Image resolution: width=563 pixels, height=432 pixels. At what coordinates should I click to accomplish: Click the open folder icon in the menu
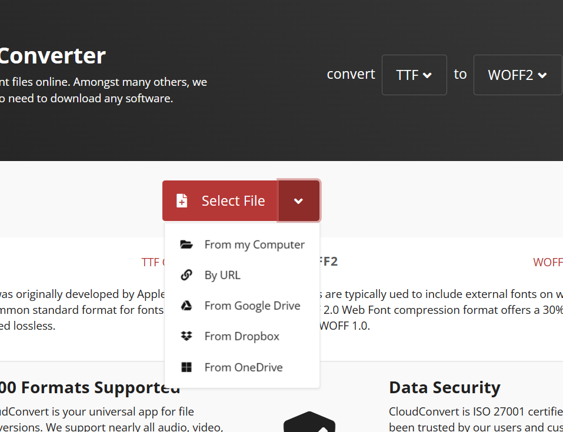(186, 245)
